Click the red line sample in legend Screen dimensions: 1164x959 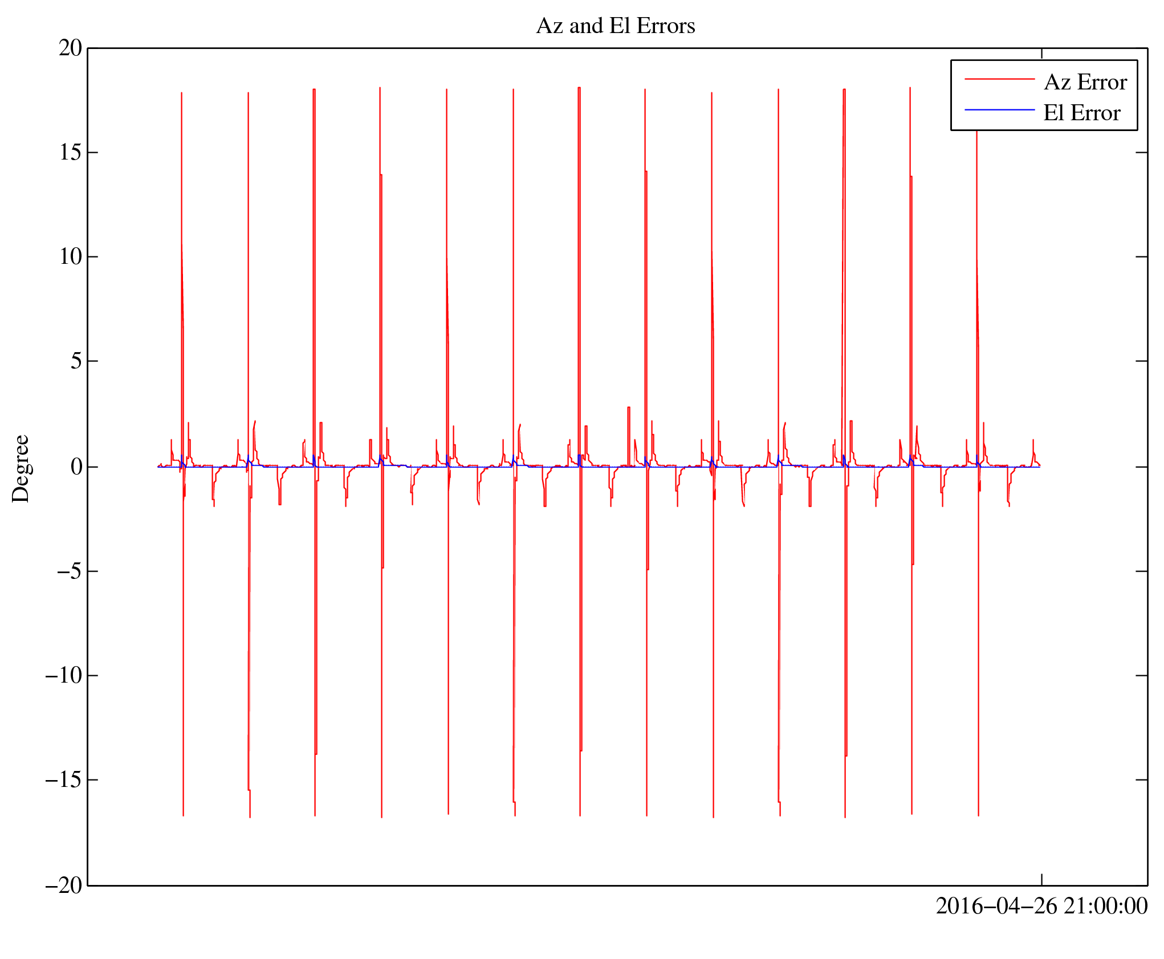pos(999,79)
